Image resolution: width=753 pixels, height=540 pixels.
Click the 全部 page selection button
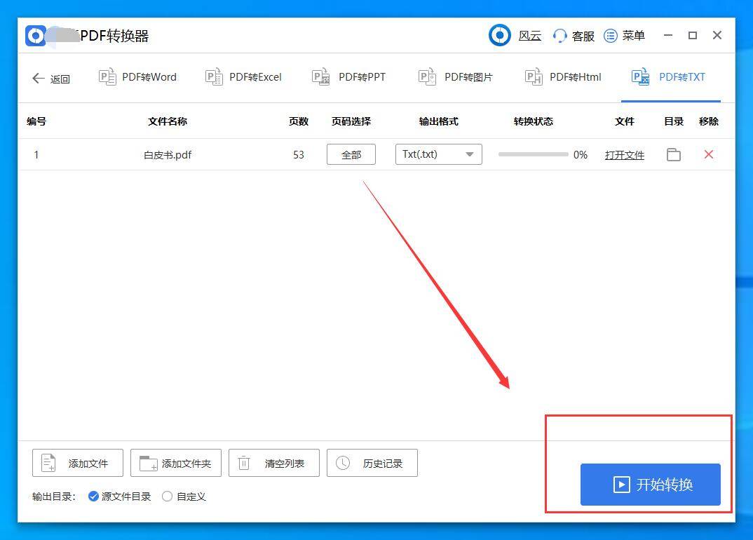tap(351, 155)
